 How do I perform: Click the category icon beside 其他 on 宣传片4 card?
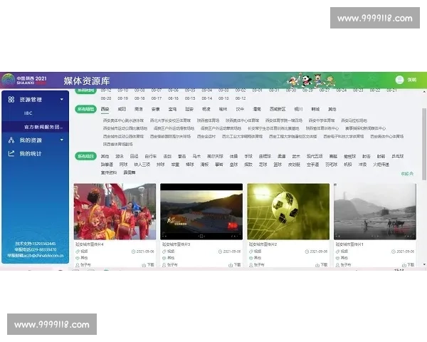click(78, 258)
